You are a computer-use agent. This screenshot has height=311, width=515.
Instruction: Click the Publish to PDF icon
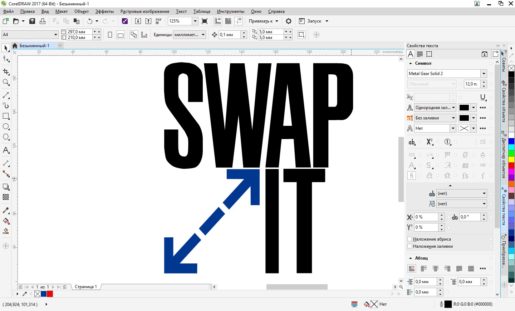[x=159, y=21]
